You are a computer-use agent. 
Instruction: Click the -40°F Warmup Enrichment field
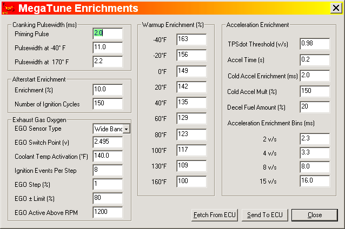coord(191,39)
